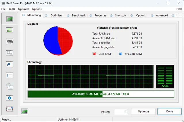This screenshot has width=184, height=122.
Task: Open the Monitoring sidebar icon with green graph
Action: 9,19
